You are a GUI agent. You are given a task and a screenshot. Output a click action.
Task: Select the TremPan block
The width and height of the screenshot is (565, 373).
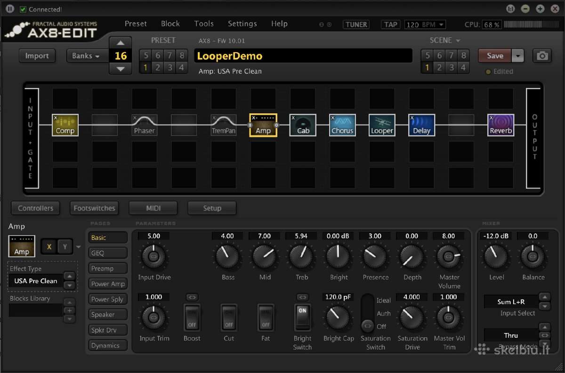(224, 125)
